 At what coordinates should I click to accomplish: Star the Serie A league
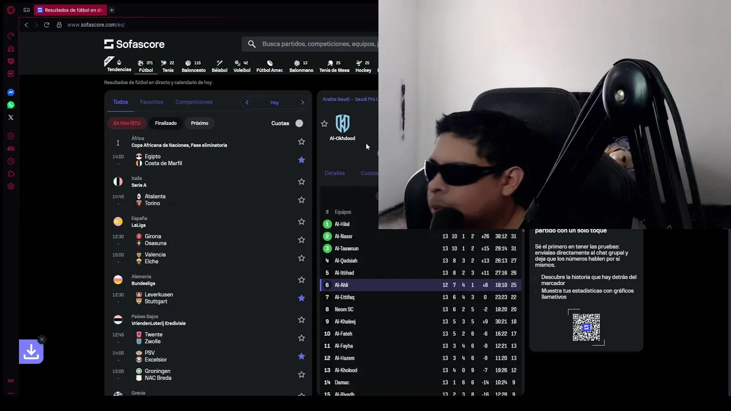pyautogui.click(x=302, y=182)
